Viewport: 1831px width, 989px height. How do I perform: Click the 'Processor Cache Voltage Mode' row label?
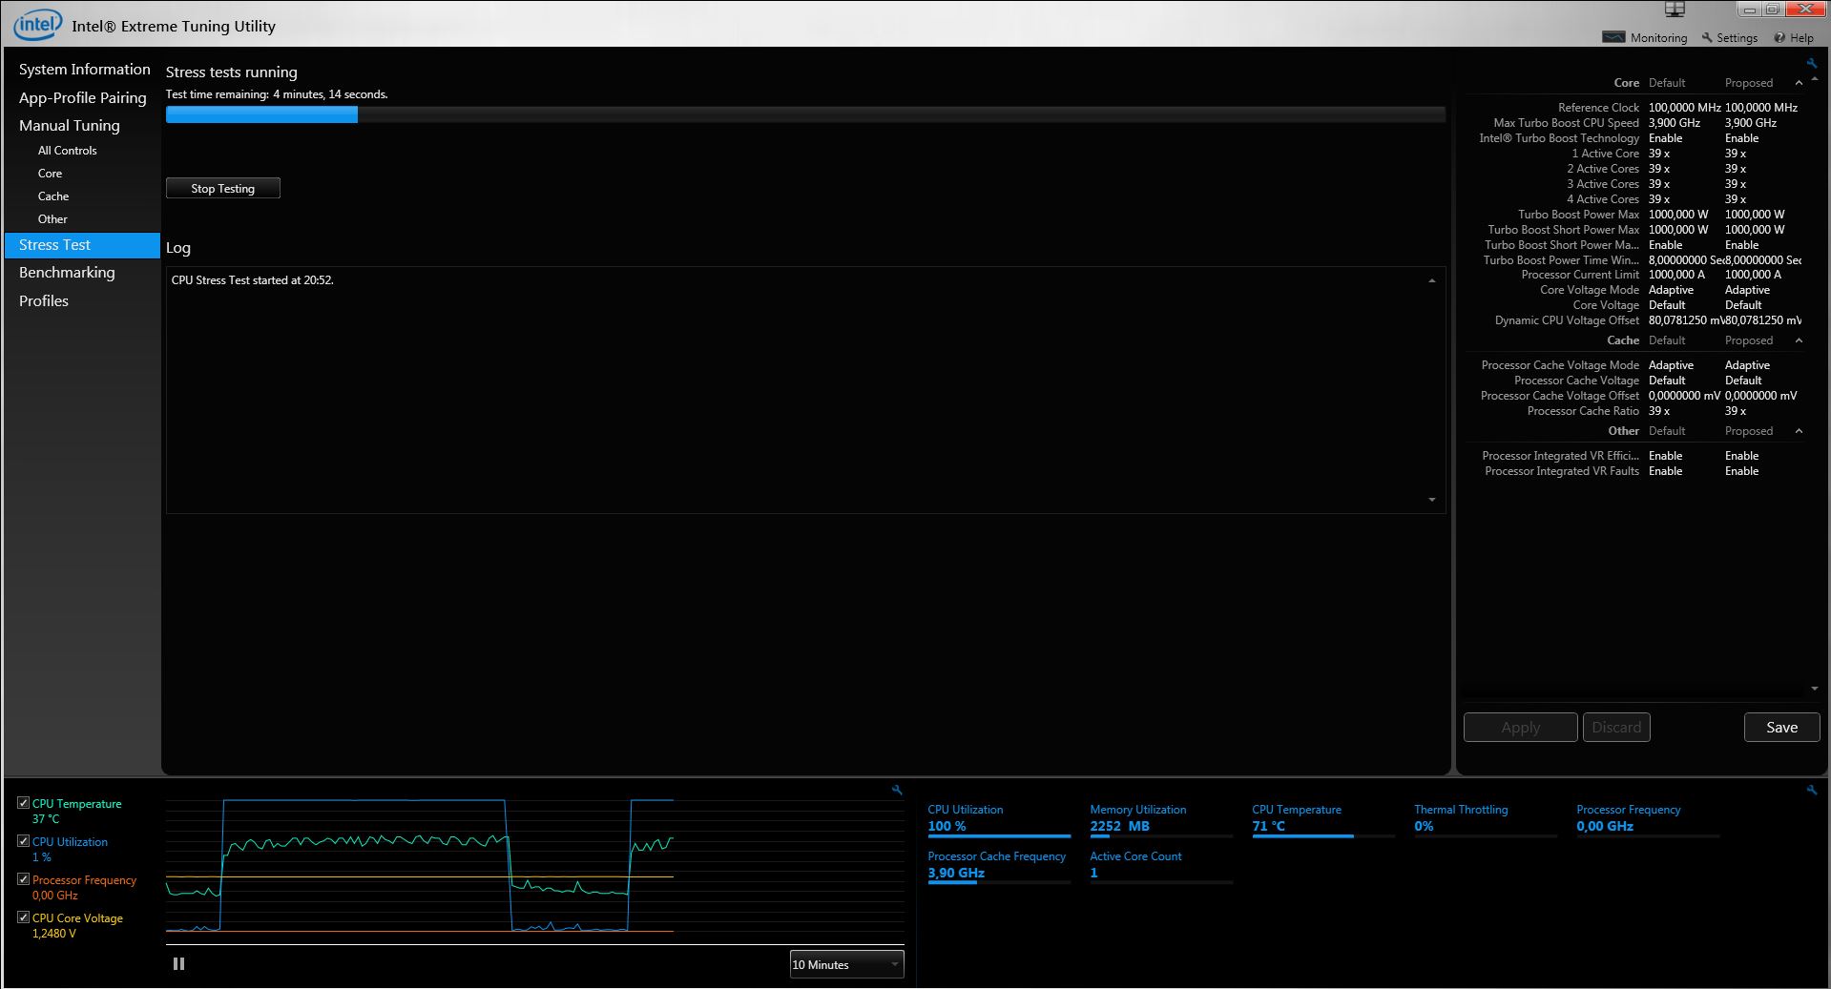(x=1560, y=365)
